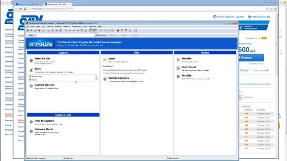This screenshot has height=161, width=287.
Task: Open the Telephony menu
Action: [x=76, y=27]
